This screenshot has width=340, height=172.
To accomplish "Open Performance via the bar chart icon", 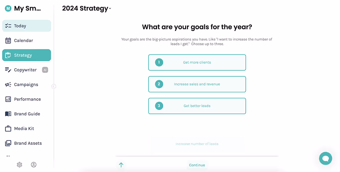I will [x=8, y=99].
